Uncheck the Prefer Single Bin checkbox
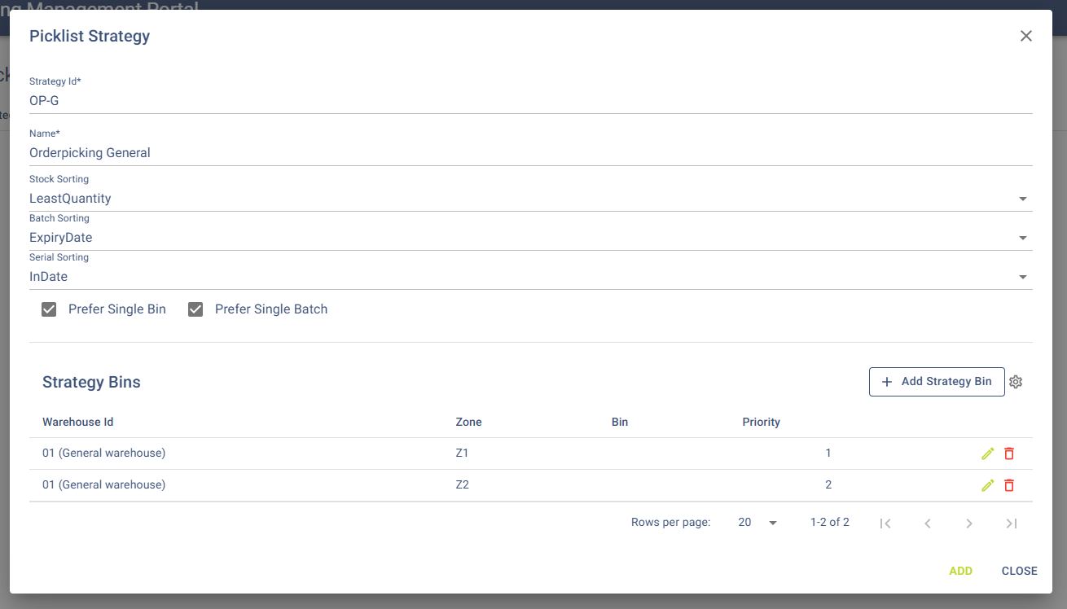 49,309
